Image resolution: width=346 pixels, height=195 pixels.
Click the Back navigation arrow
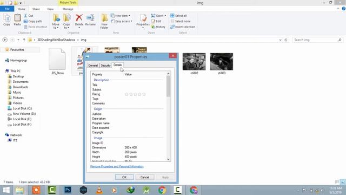[5, 40]
